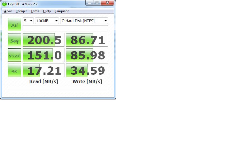
Task: Open the Language menu
Action: click(62, 11)
